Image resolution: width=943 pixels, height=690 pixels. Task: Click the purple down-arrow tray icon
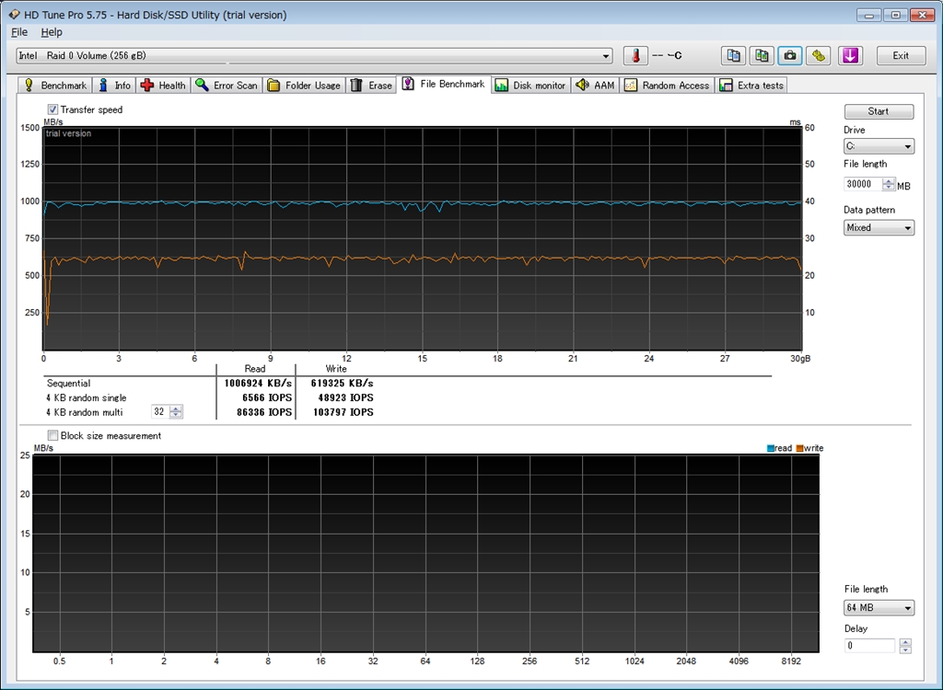tap(849, 55)
